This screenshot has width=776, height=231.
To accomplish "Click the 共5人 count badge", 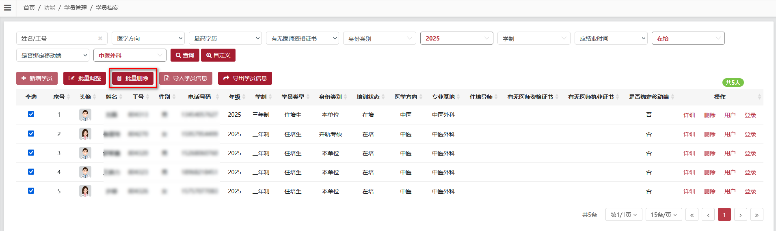I will [x=733, y=82].
